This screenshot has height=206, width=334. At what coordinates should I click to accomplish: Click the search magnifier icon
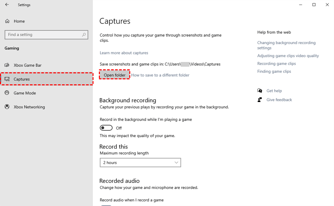84,34
